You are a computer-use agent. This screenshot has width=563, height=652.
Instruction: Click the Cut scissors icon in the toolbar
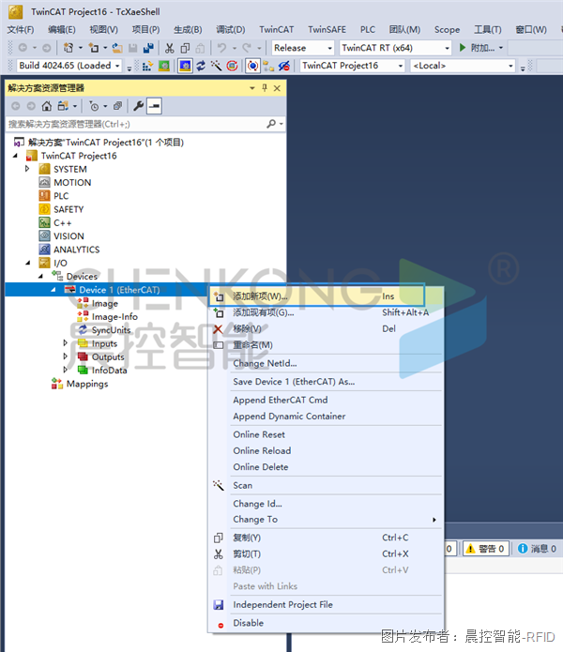pyautogui.click(x=169, y=48)
